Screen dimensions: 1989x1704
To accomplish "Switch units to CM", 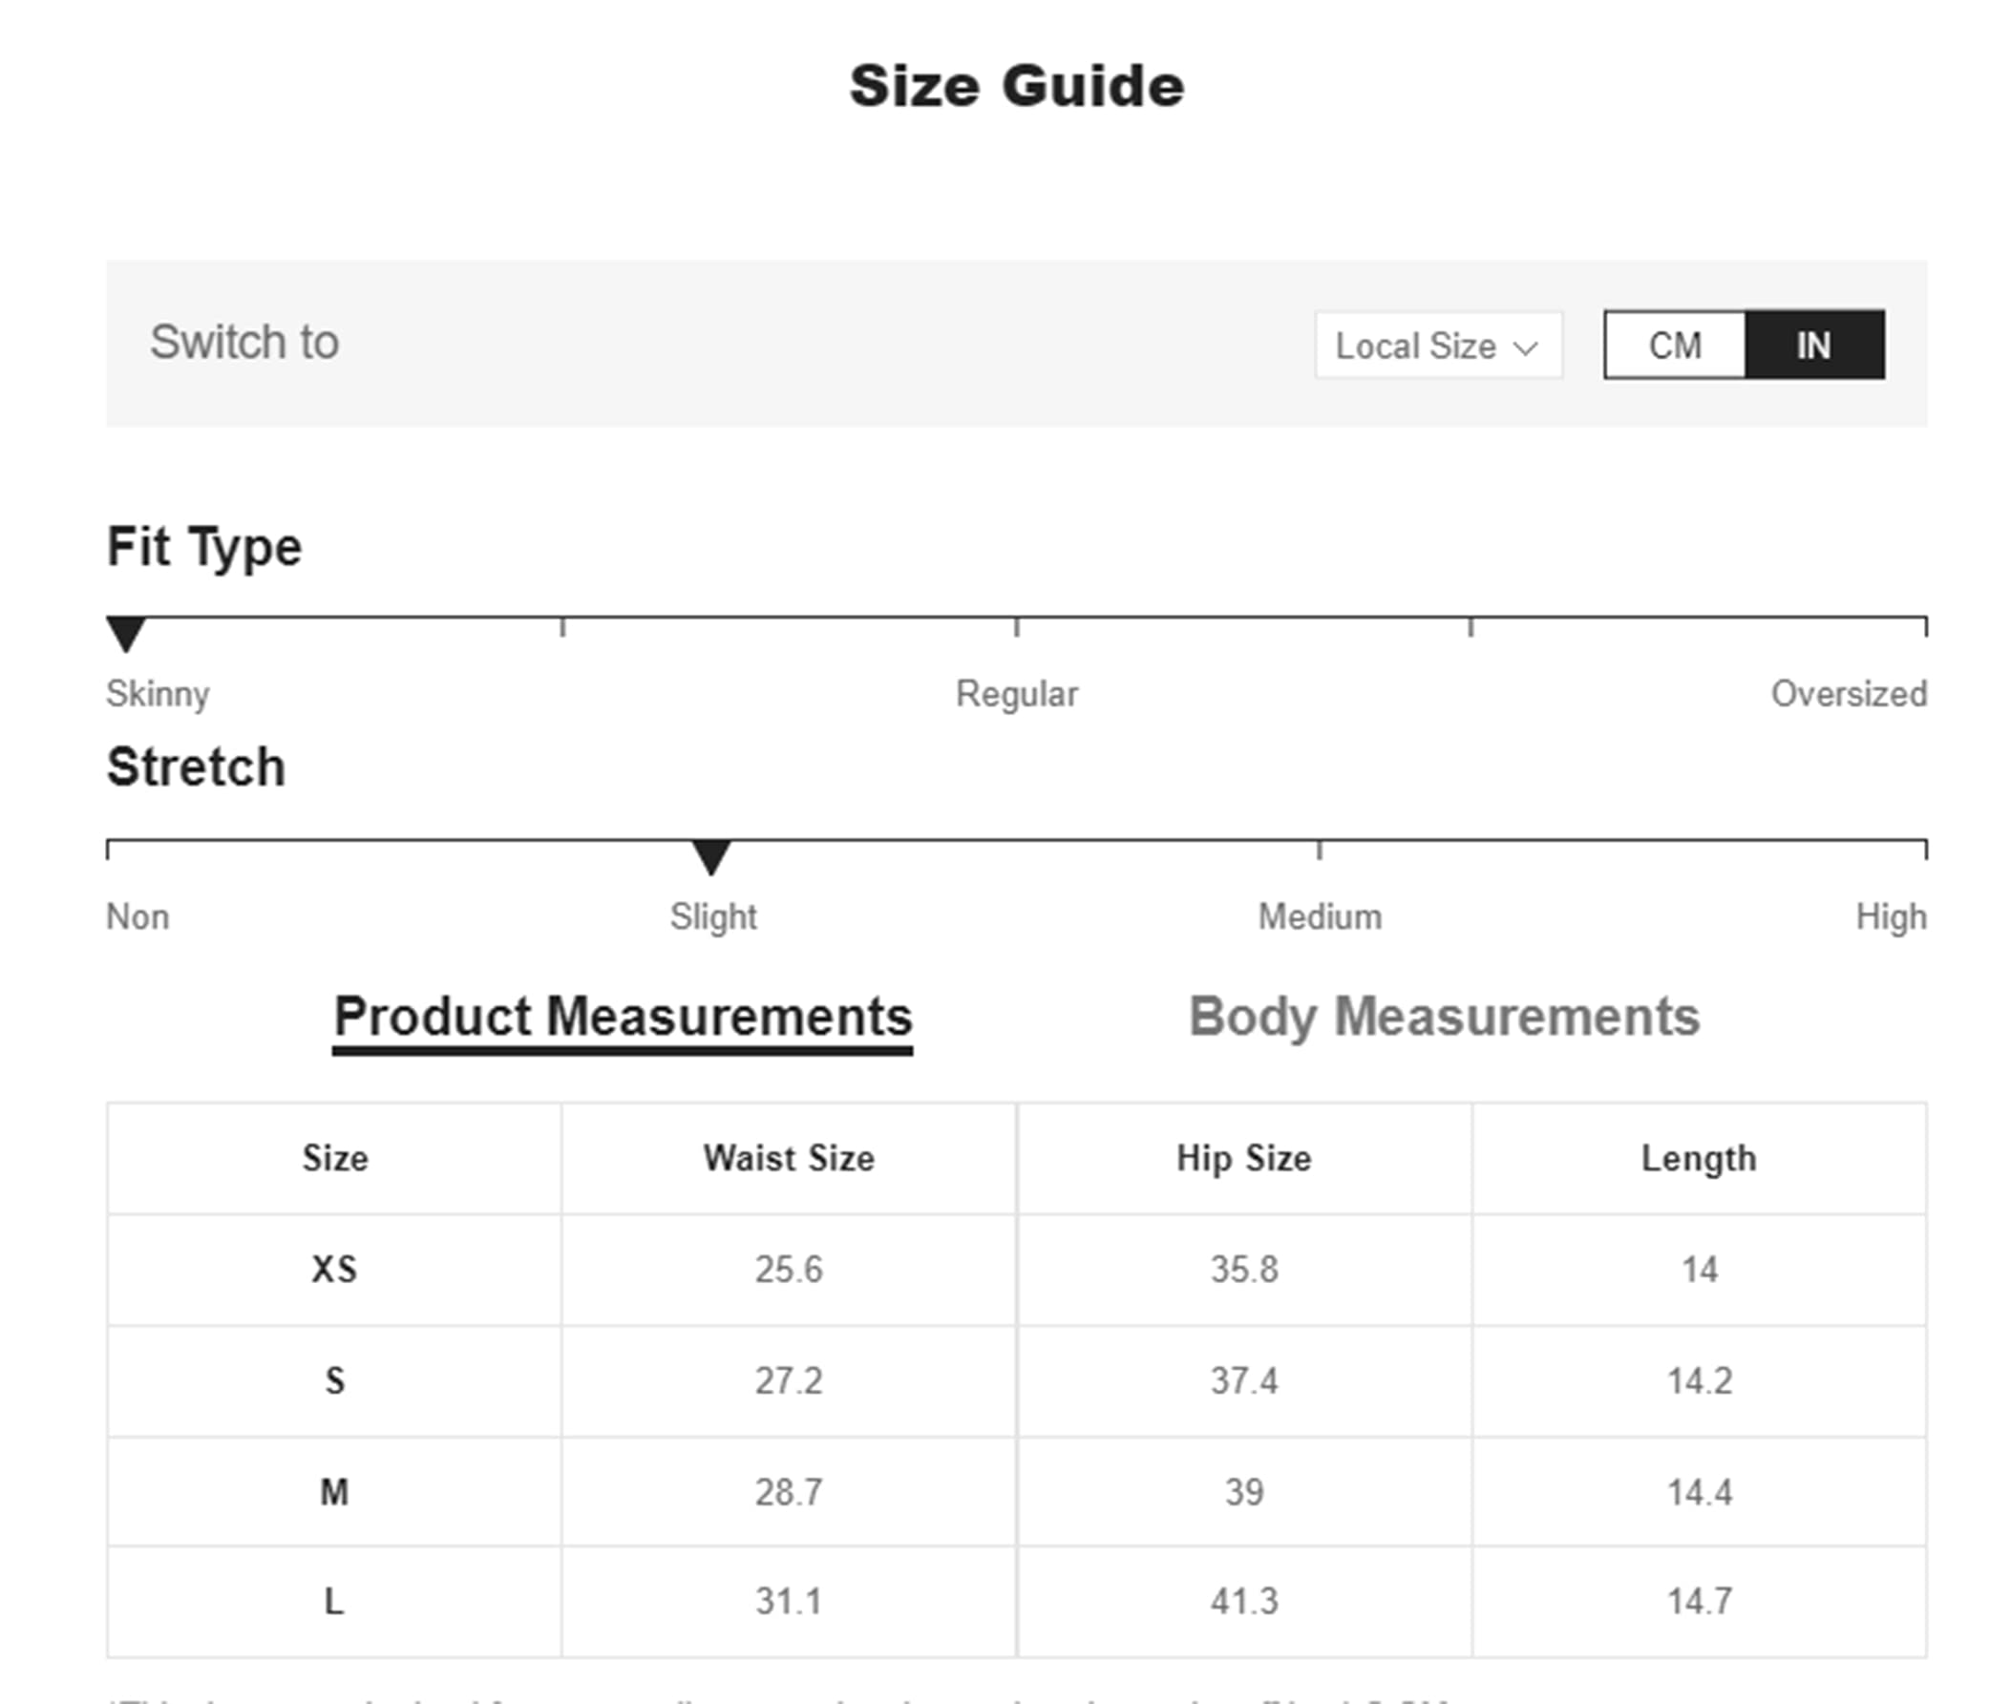I will point(1674,346).
